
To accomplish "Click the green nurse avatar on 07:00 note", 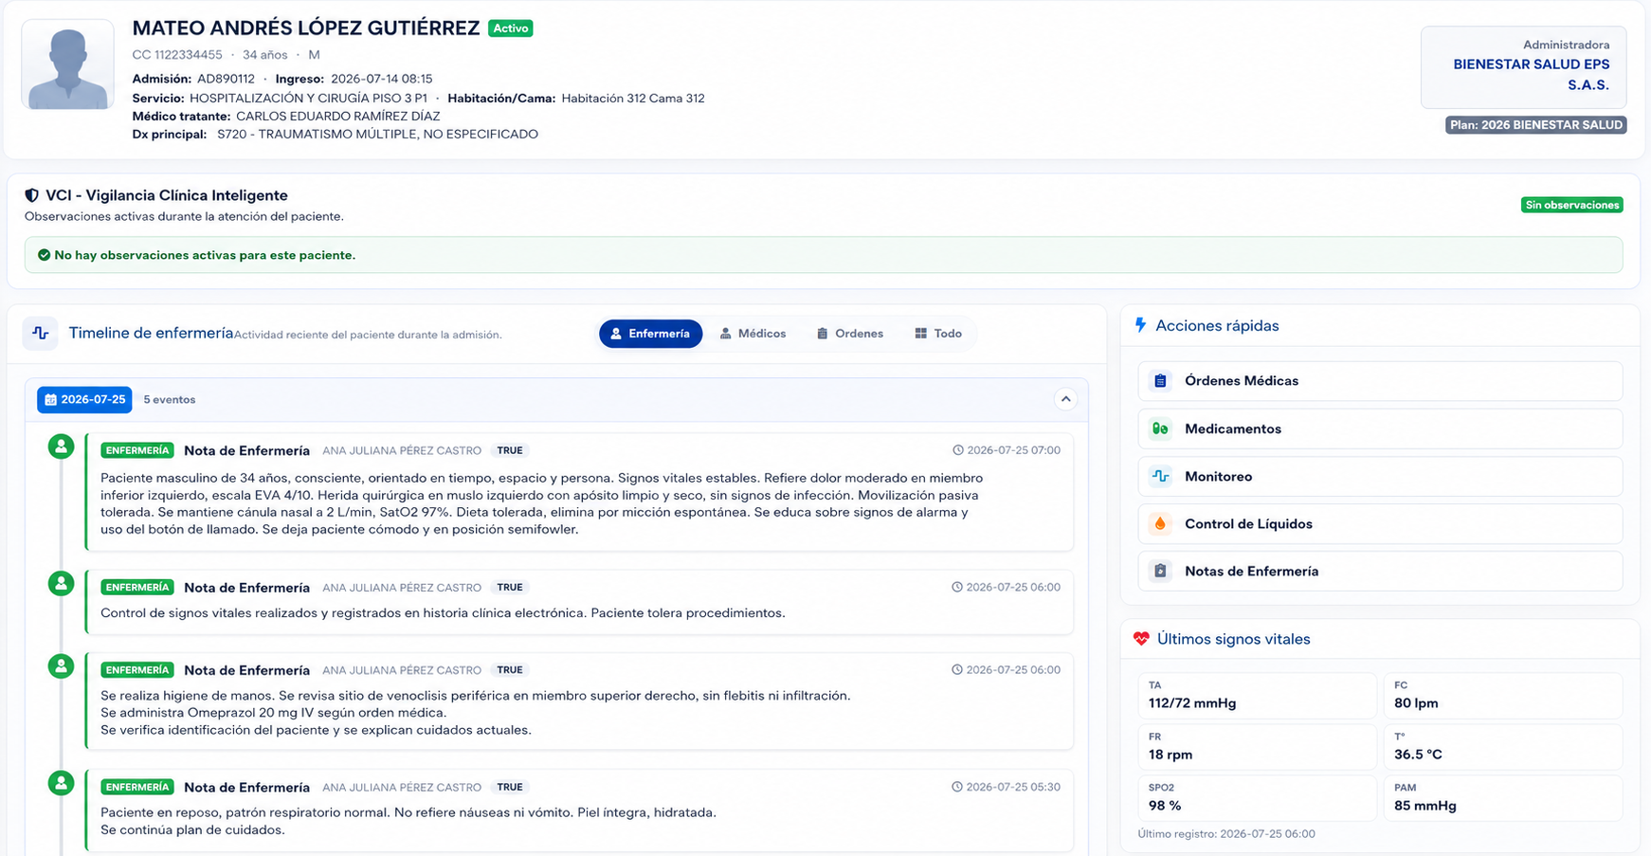I will click(62, 446).
